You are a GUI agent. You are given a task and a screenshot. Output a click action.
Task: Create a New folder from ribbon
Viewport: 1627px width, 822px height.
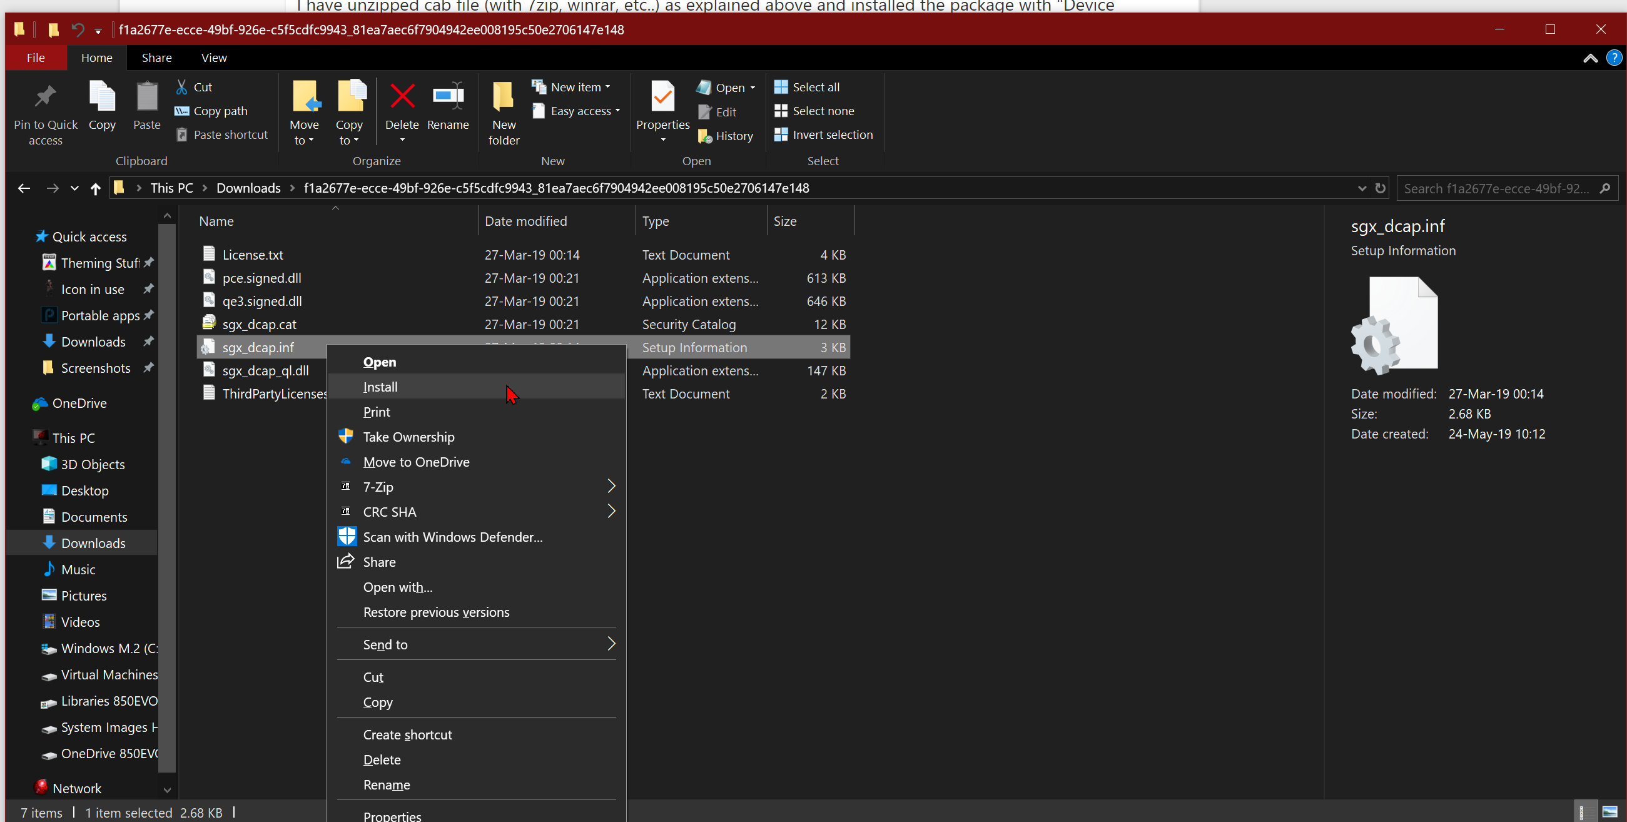pyautogui.click(x=504, y=113)
